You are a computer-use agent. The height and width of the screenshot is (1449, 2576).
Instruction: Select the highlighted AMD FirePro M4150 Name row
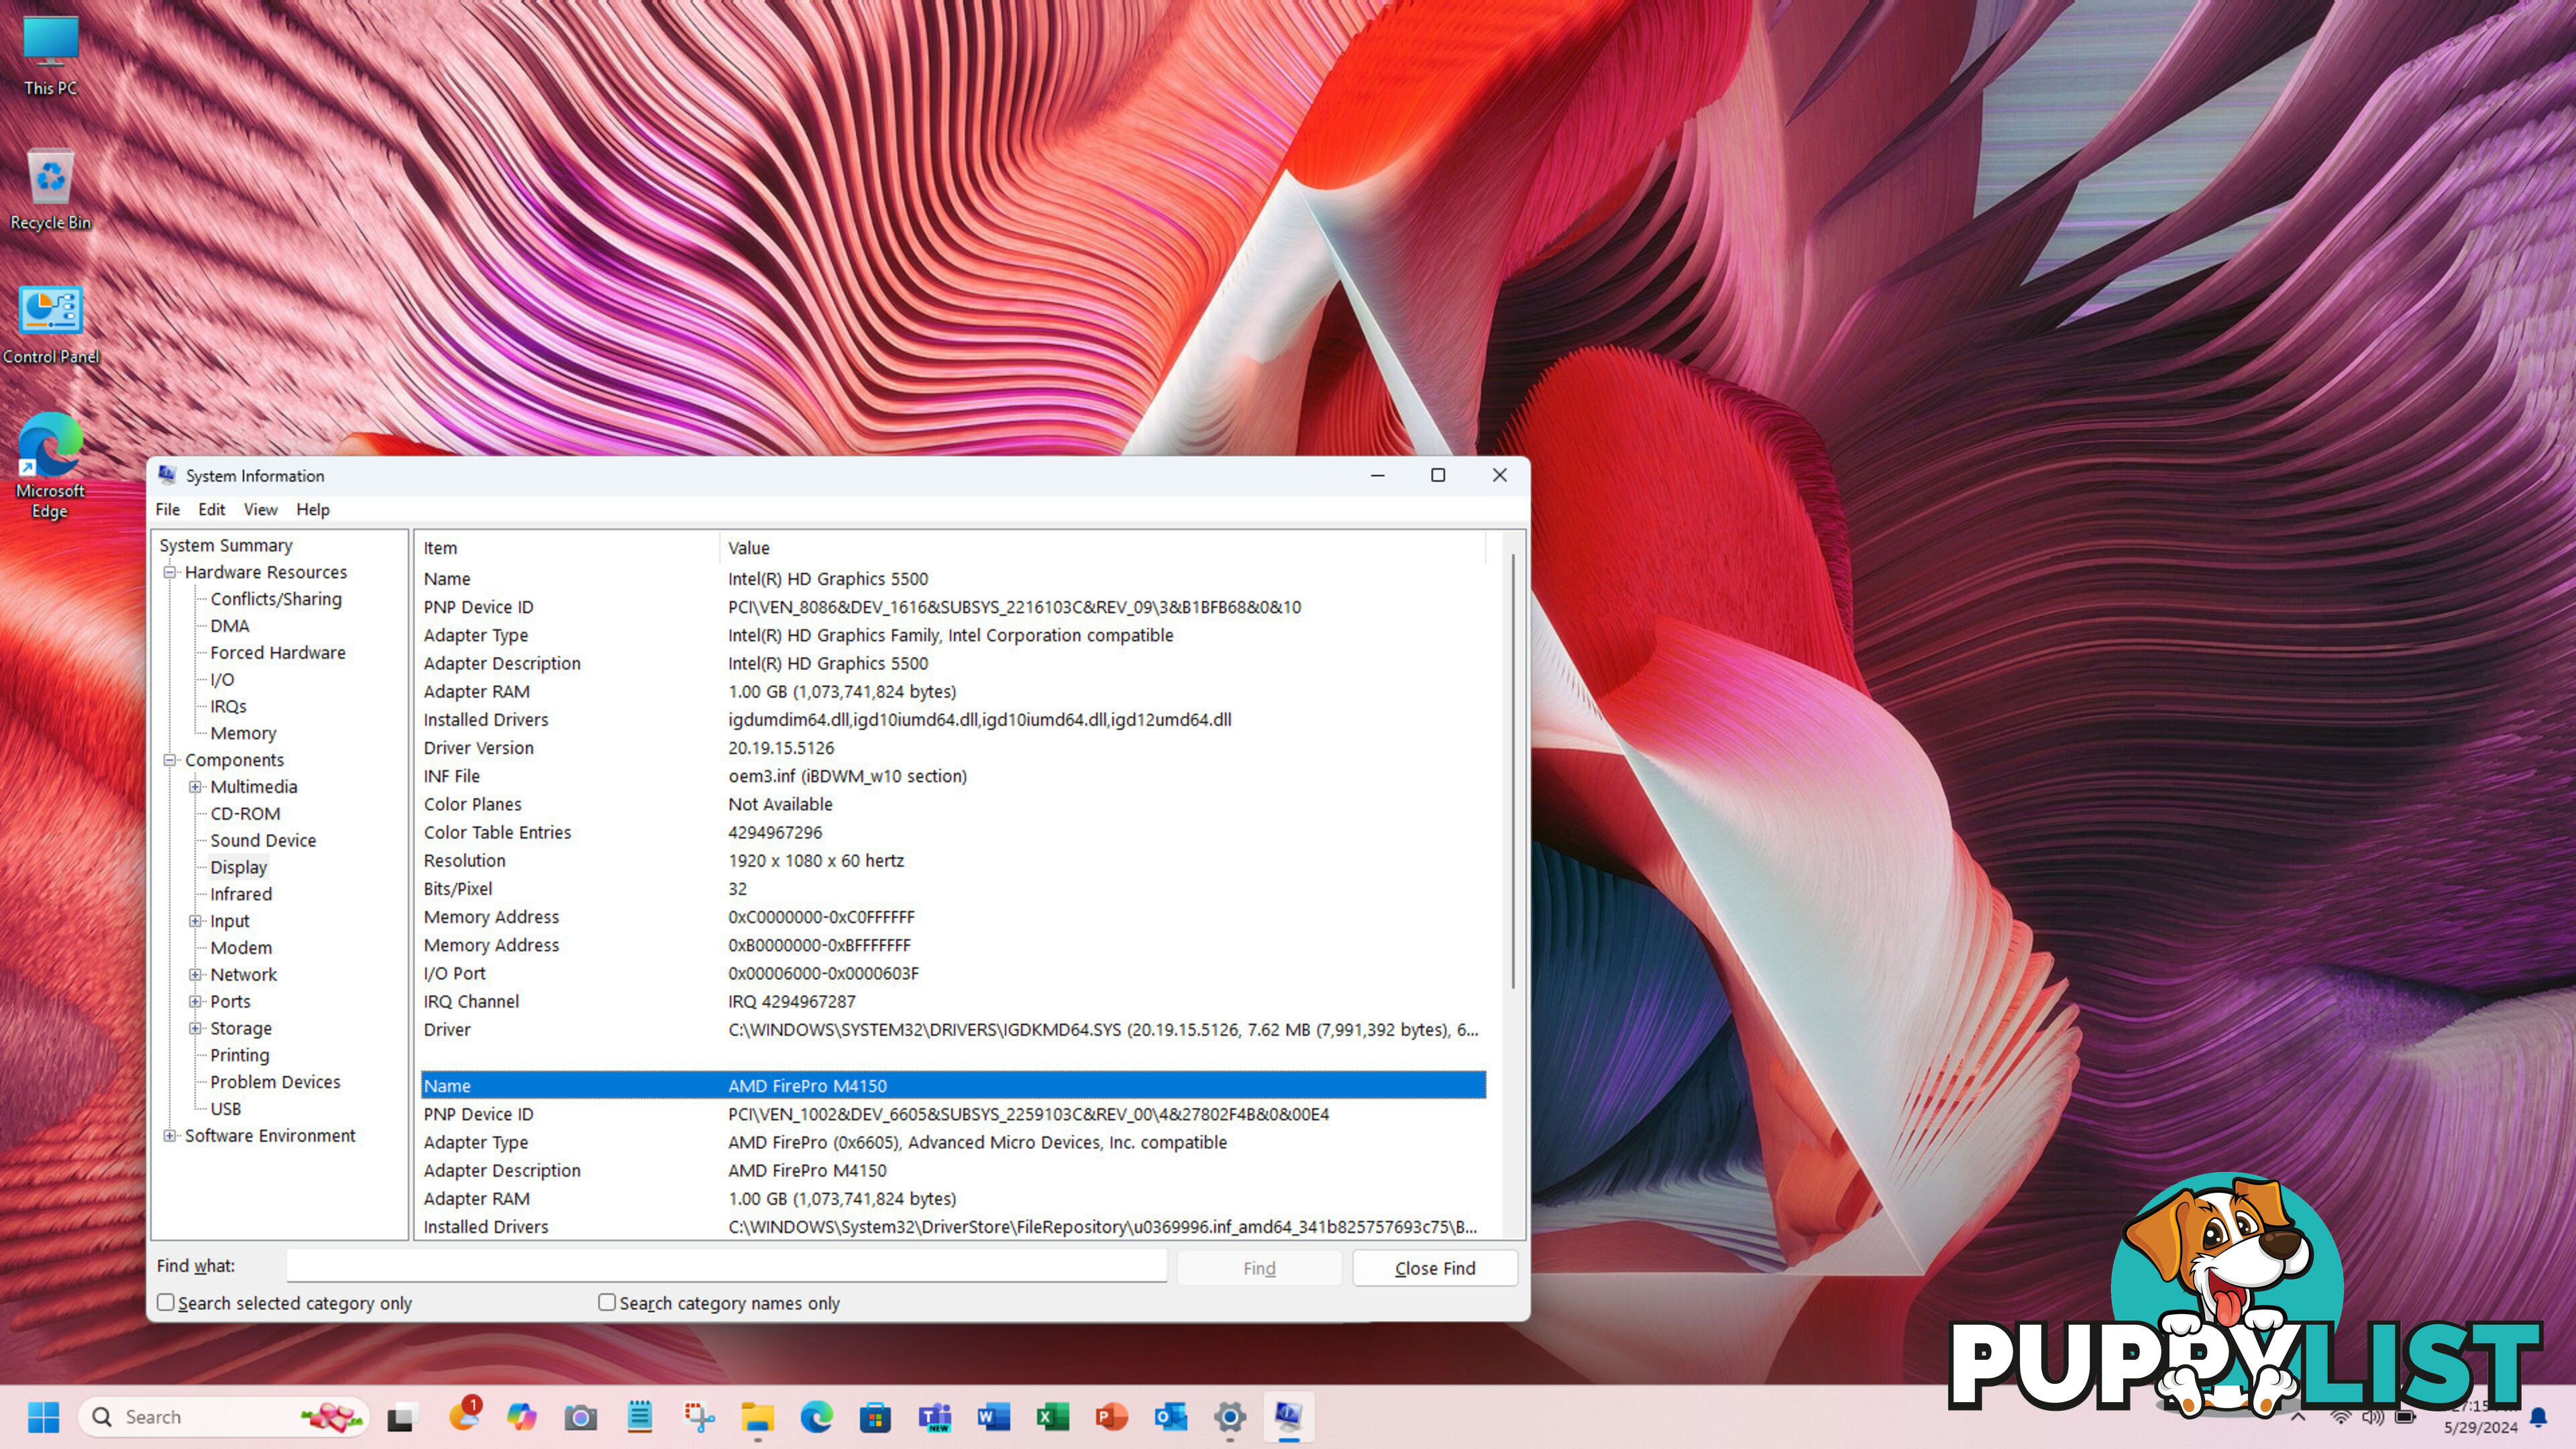[x=953, y=1085]
